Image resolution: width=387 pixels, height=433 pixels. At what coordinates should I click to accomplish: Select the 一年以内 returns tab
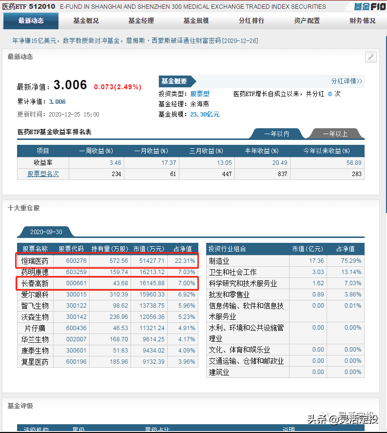[276, 134]
